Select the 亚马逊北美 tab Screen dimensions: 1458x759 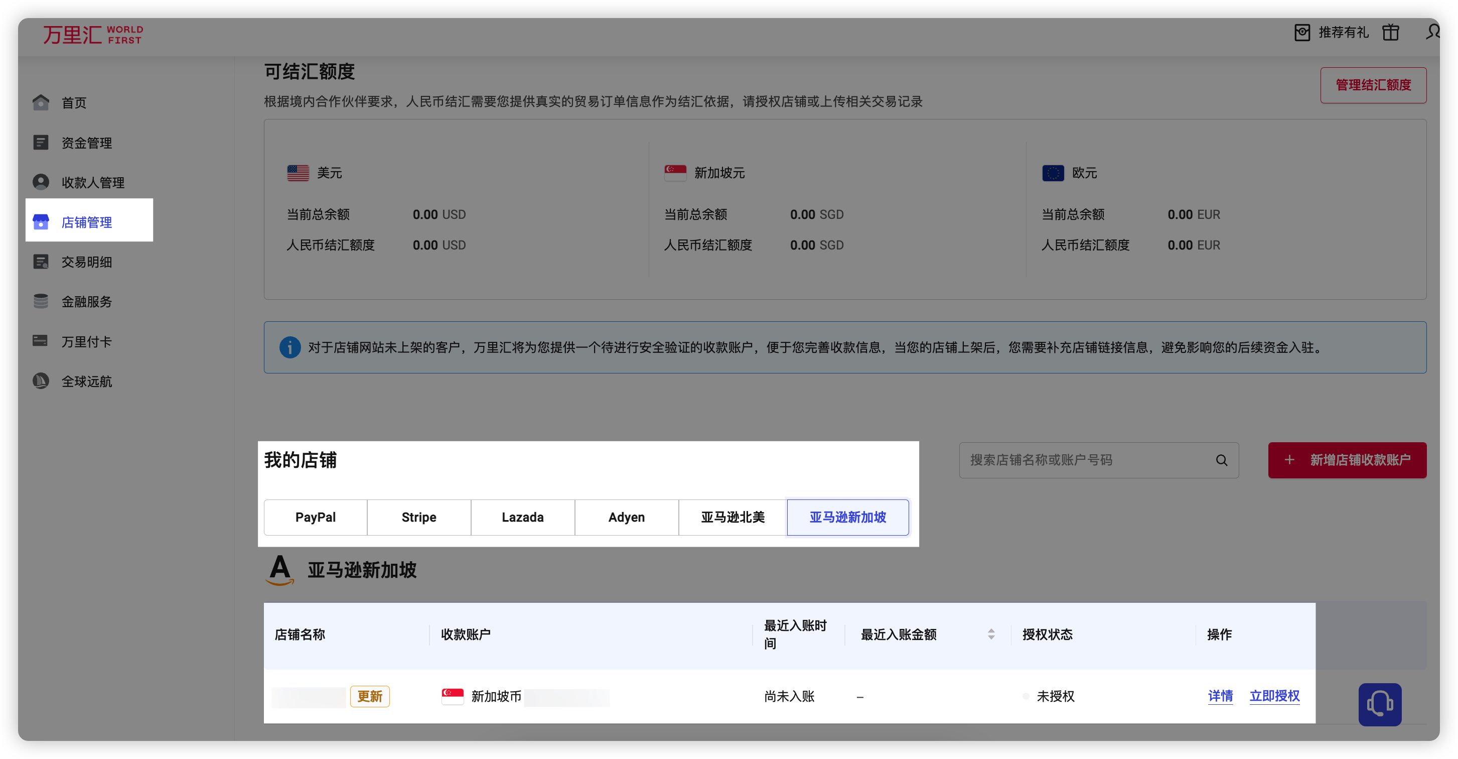pos(733,517)
